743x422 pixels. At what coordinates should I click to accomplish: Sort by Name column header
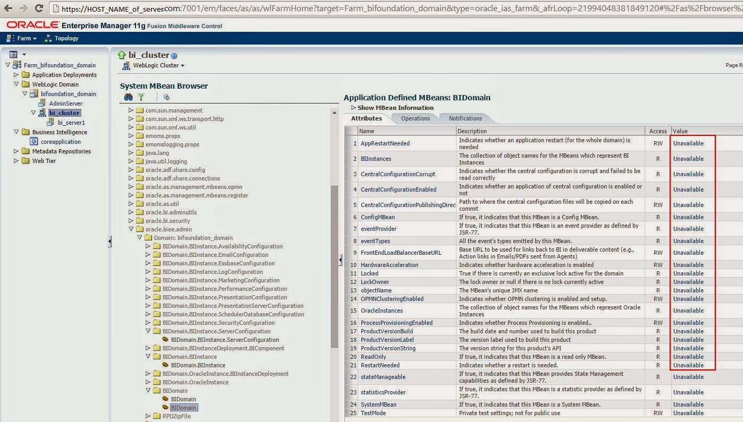click(x=407, y=131)
